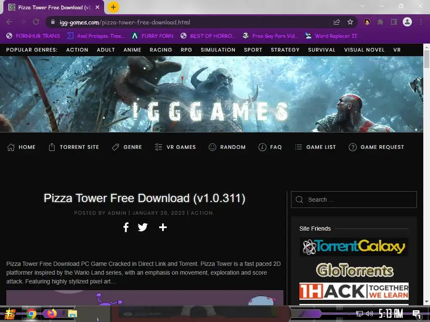The height and width of the screenshot is (322, 430).
Task: Open Firefox from taskbar
Action: [x=52, y=313]
